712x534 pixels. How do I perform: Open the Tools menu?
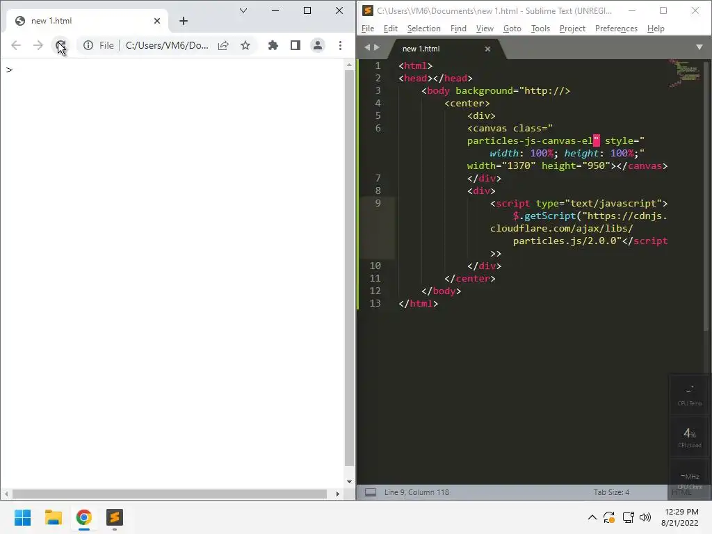pyautogui.click(x=540, y=28)
